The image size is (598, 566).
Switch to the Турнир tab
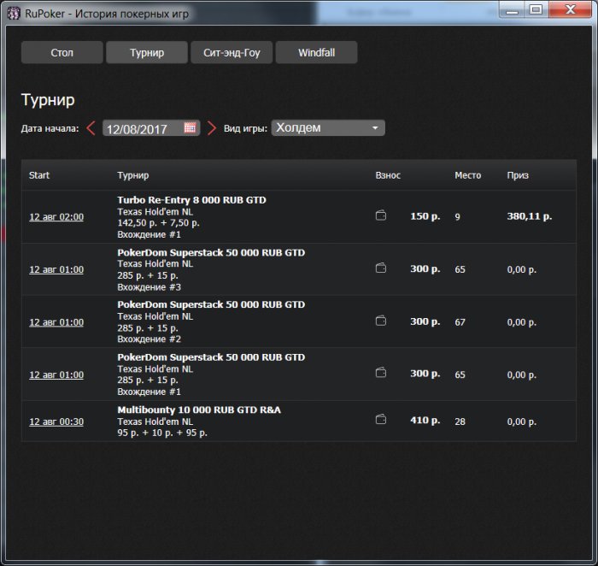tap(147, 52)
